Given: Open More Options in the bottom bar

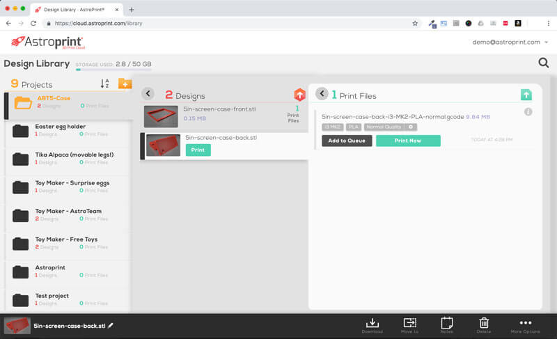Looking at the screenshot, I should point(526,326).
